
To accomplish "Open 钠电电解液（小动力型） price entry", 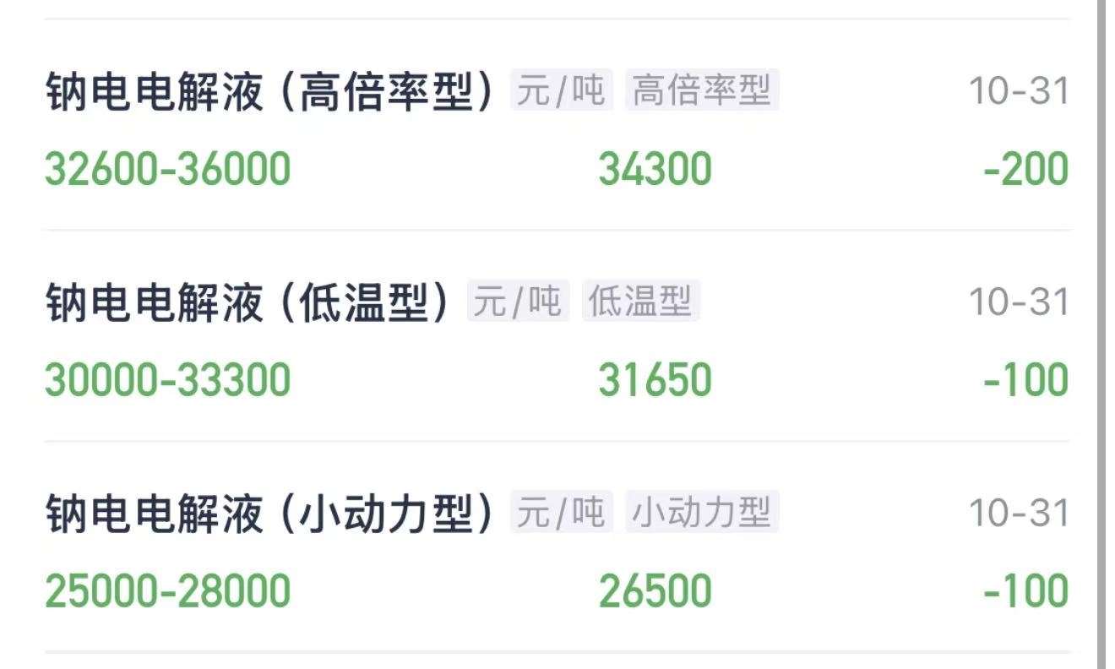I will coord(557,547).
